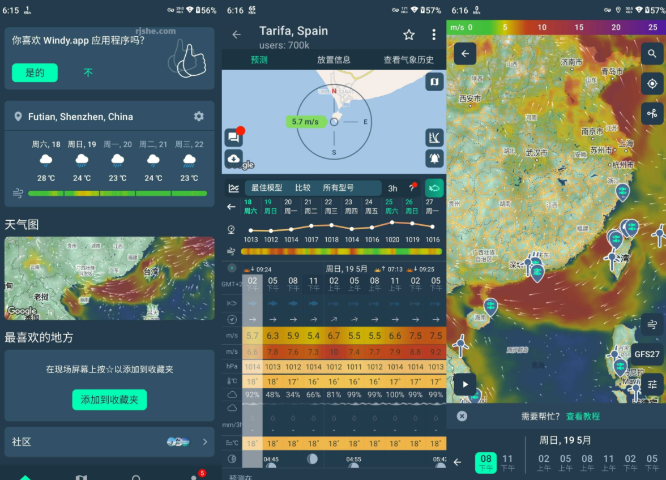The width and height of the screenshot is (666, 480).
Task: Change the GFS27 weather model
Action: [647, 354]
